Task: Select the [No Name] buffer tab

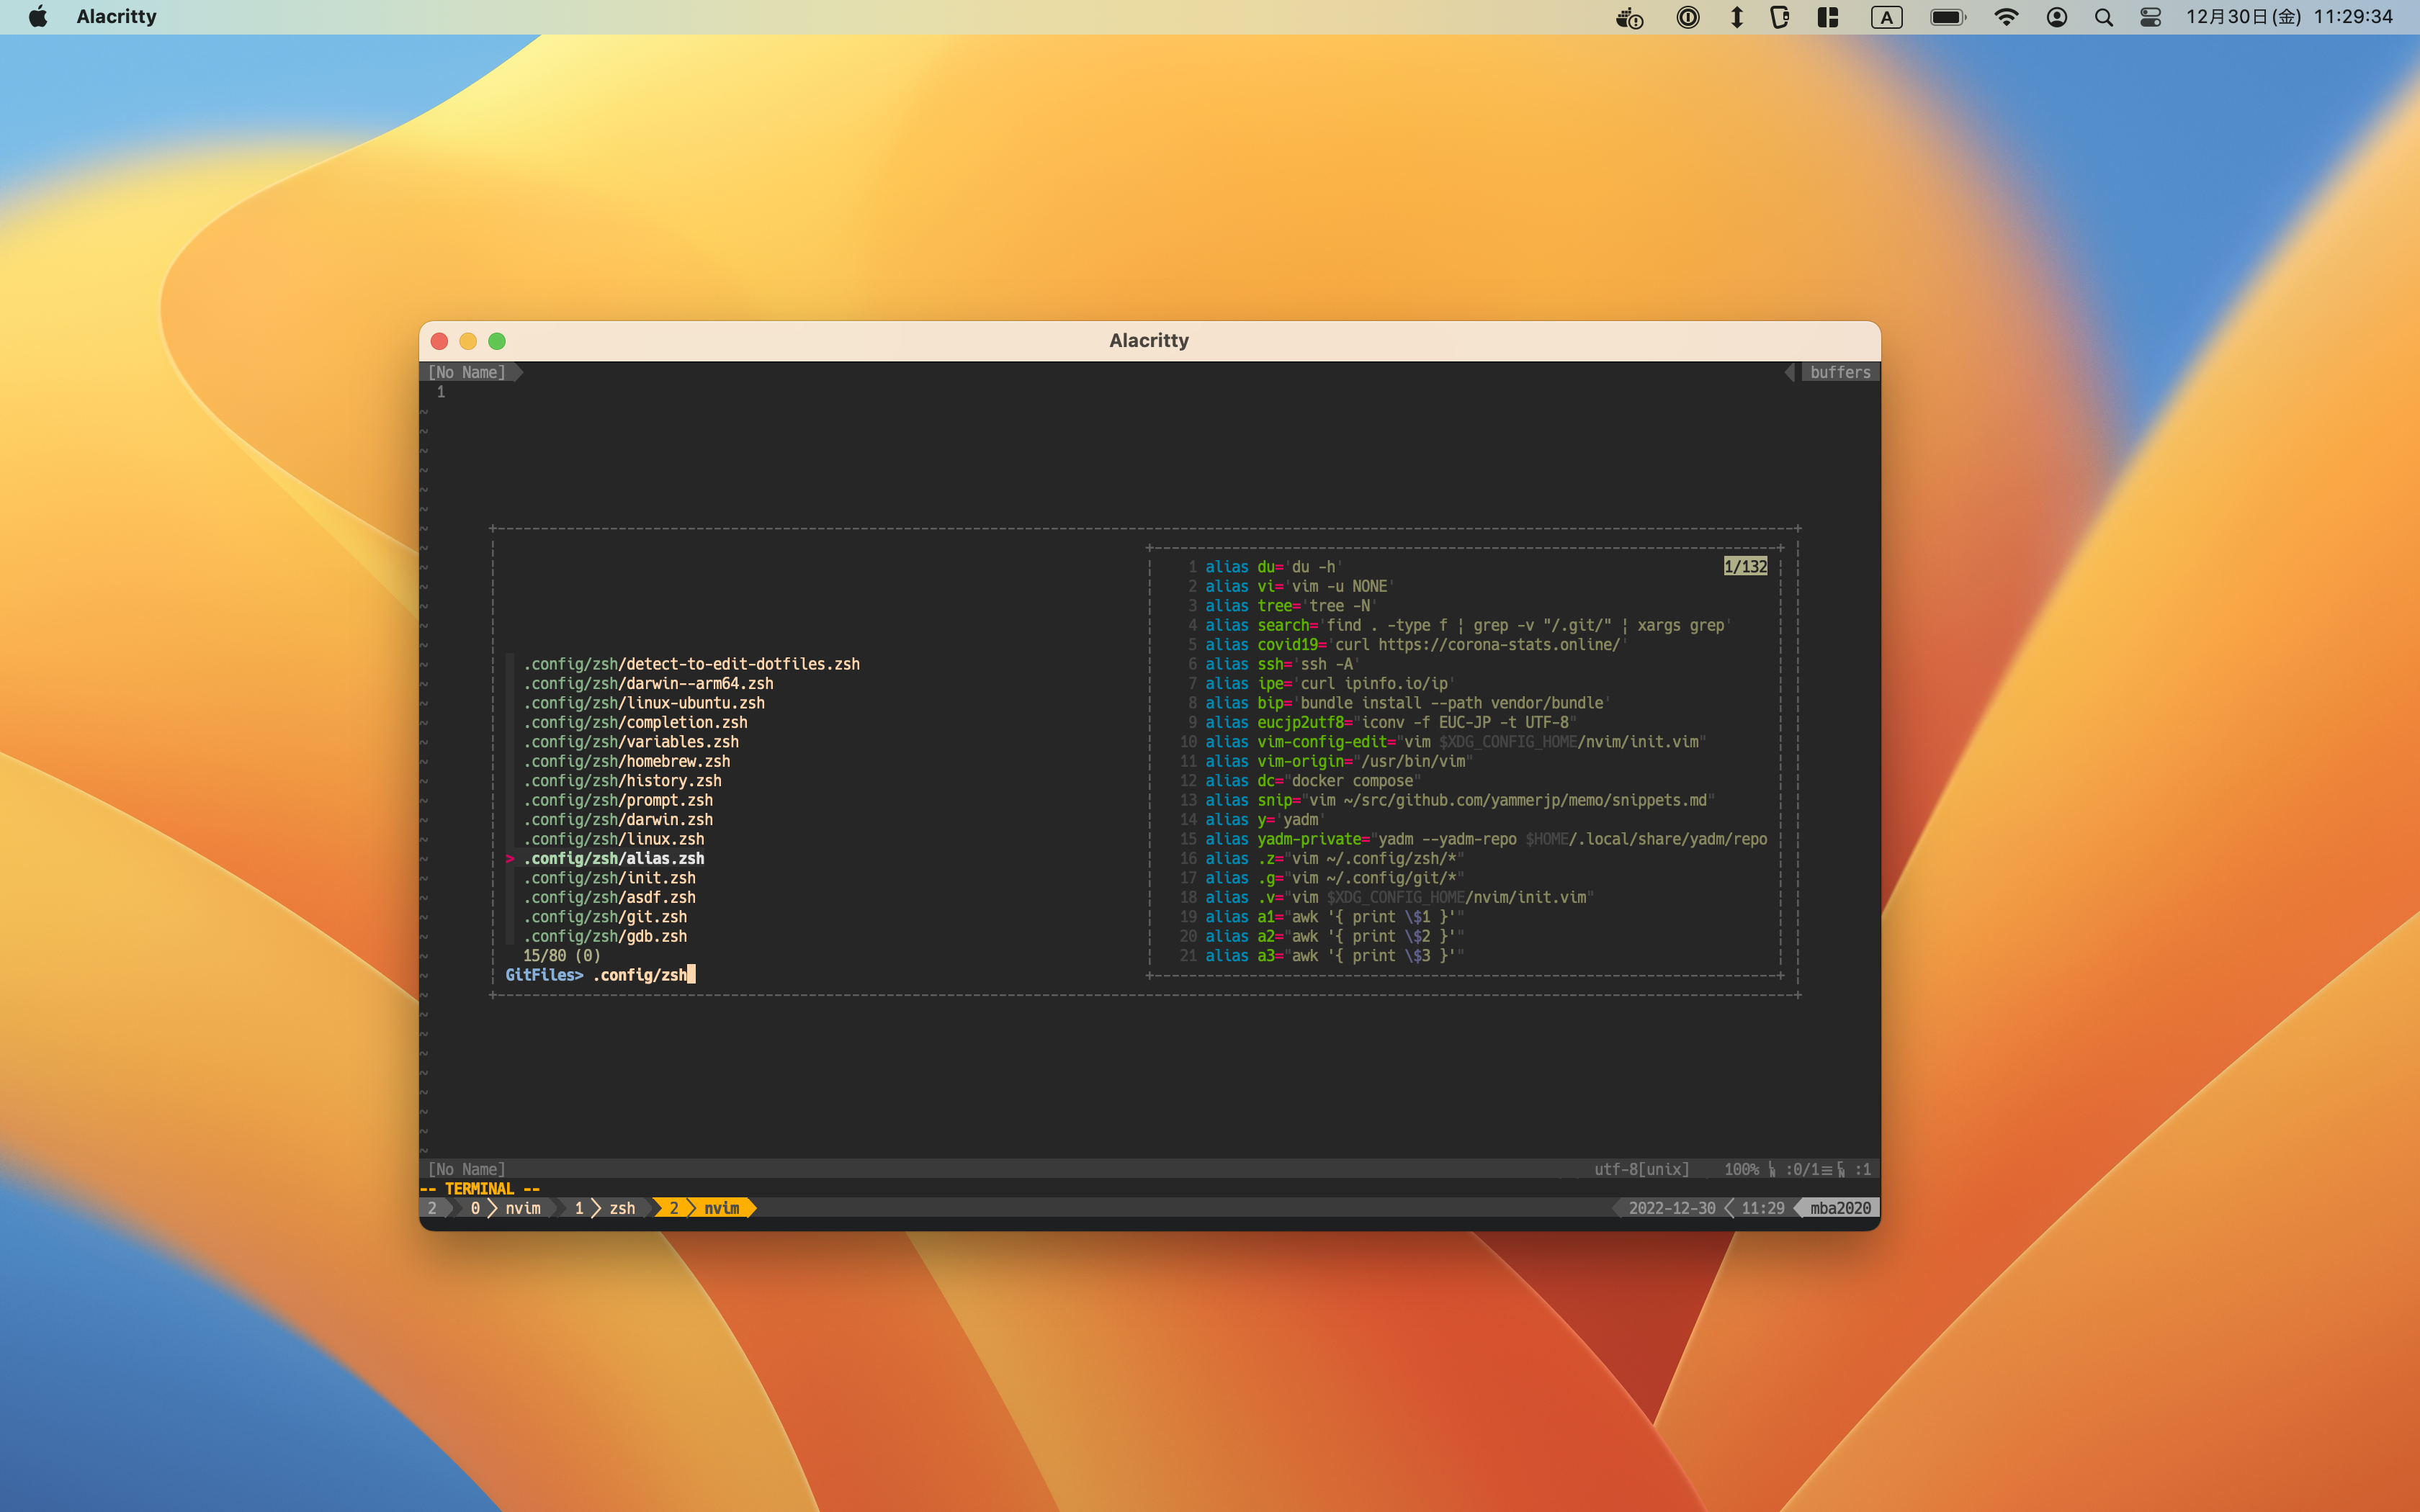Action: pos(467,372)
